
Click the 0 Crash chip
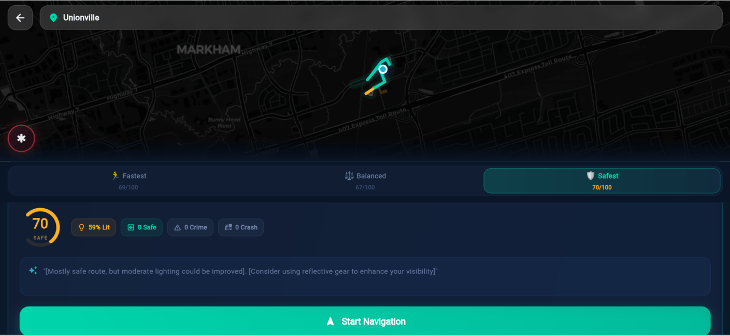pyautogui.click(x=241, y=227)
